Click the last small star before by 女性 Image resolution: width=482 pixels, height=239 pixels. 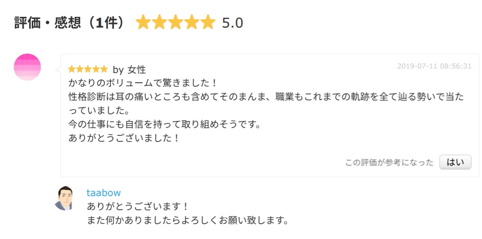(x=104, y=69)
